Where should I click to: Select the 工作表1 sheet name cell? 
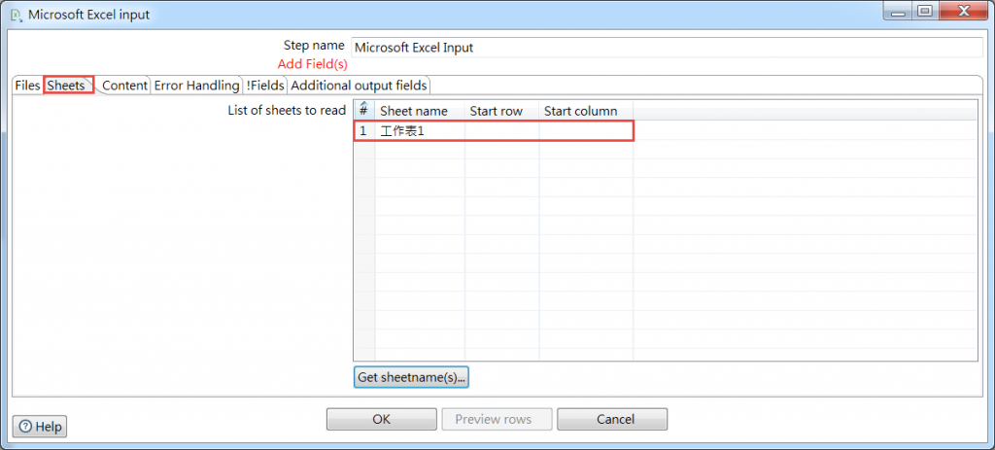click(420, 131)
